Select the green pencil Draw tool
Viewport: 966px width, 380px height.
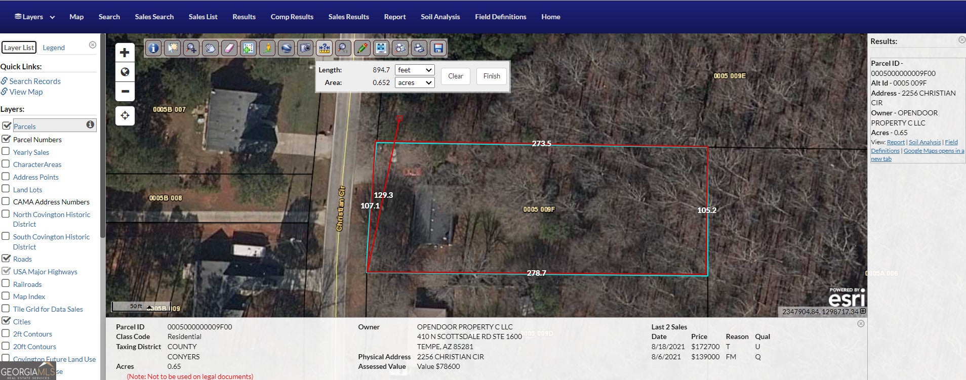point(362,48)
